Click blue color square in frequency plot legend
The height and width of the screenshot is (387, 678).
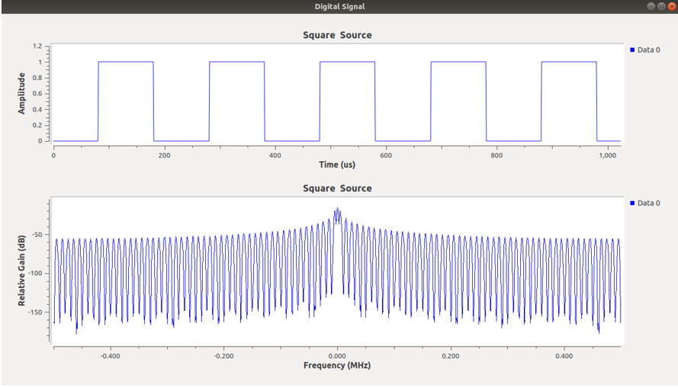coord(633,203)
